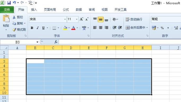Increase font size with large A icon
Image resolution: width=181 pixels, height=102 pixels.
coord(81,19)
